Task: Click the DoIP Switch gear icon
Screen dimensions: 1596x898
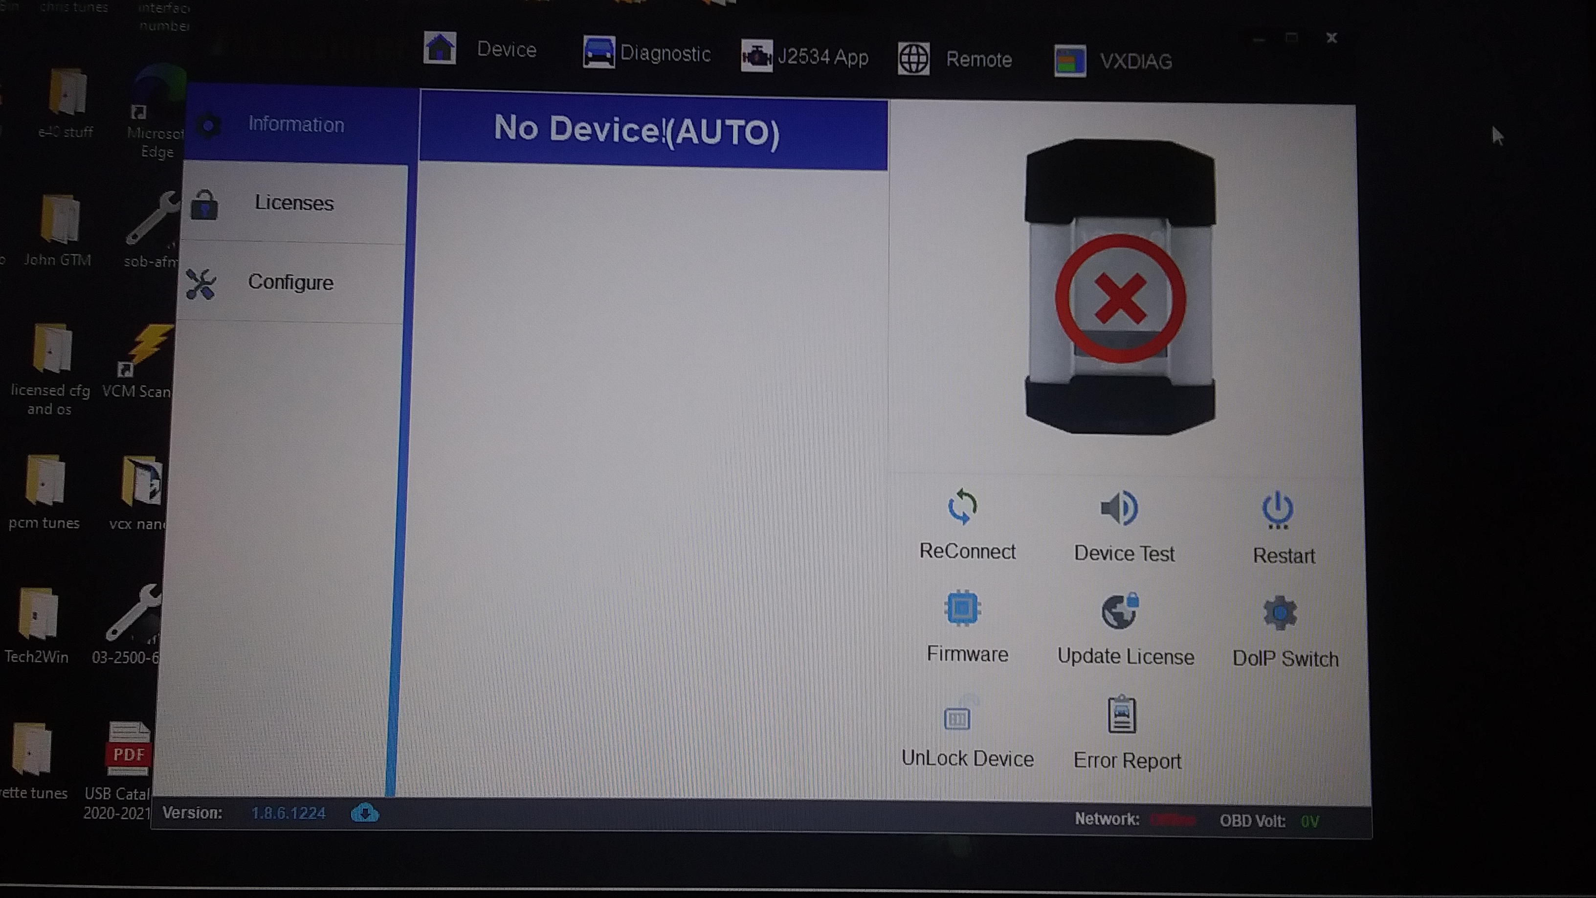Action: [x=1280, y=613]
